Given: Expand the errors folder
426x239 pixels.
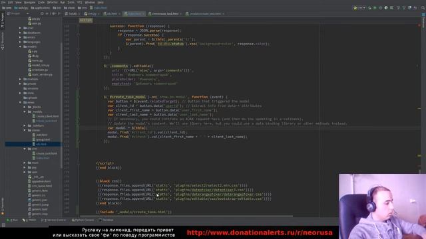Looking at the screenshot, I should 20,37.
